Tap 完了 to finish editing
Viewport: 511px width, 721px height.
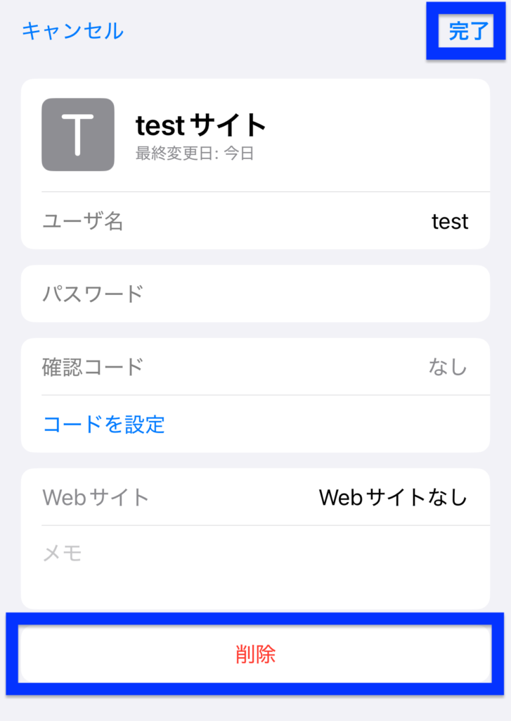(468, 31)
